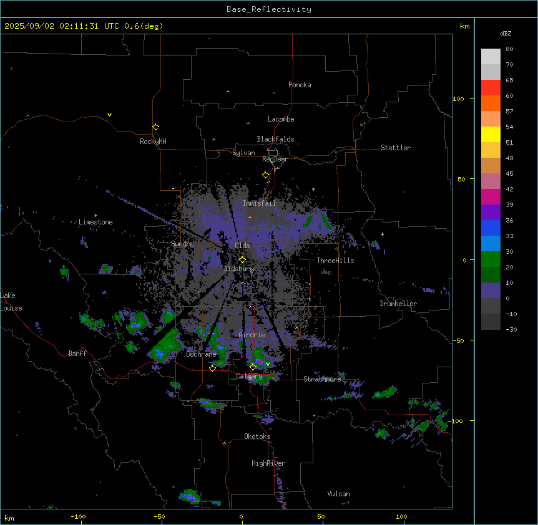The height and width of the screenshot is (525, 538).
Task: Select the blue 33 dBZ legend color
Action: 491,228
